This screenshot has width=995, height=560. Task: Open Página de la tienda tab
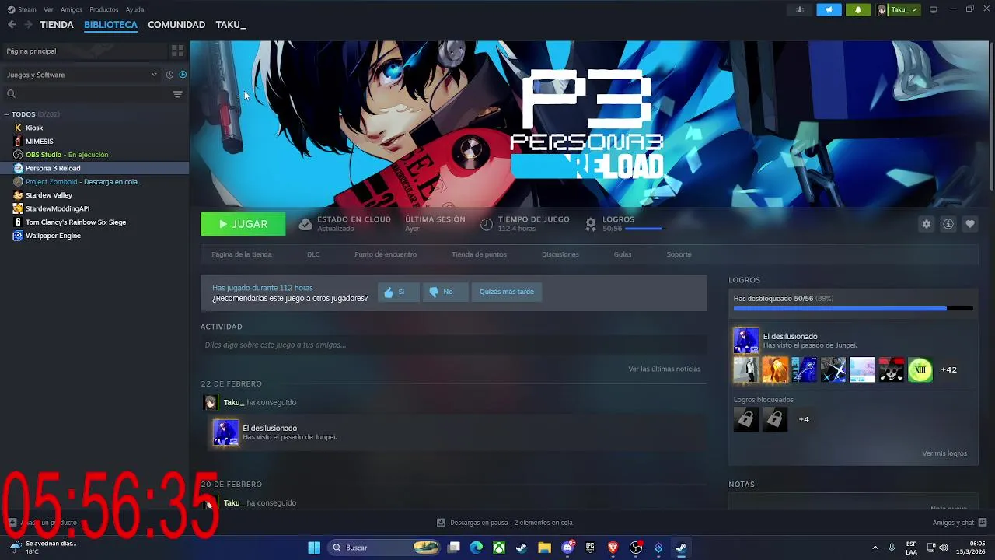242,254
